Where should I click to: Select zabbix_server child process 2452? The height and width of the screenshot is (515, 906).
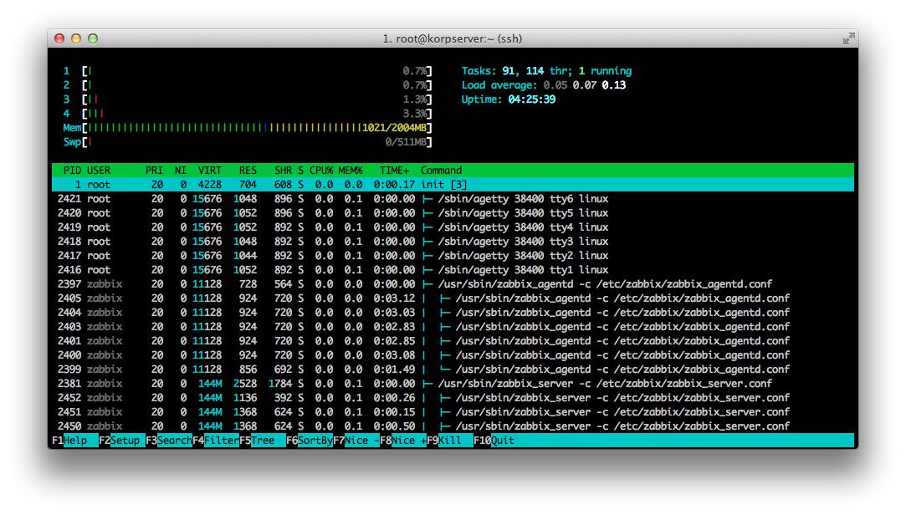[453, 398]
